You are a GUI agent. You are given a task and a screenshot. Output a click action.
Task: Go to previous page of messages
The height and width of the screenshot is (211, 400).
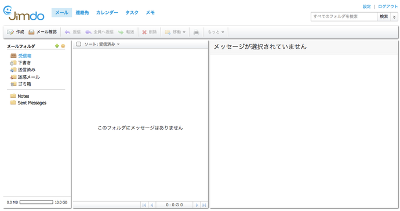(152, 205)
